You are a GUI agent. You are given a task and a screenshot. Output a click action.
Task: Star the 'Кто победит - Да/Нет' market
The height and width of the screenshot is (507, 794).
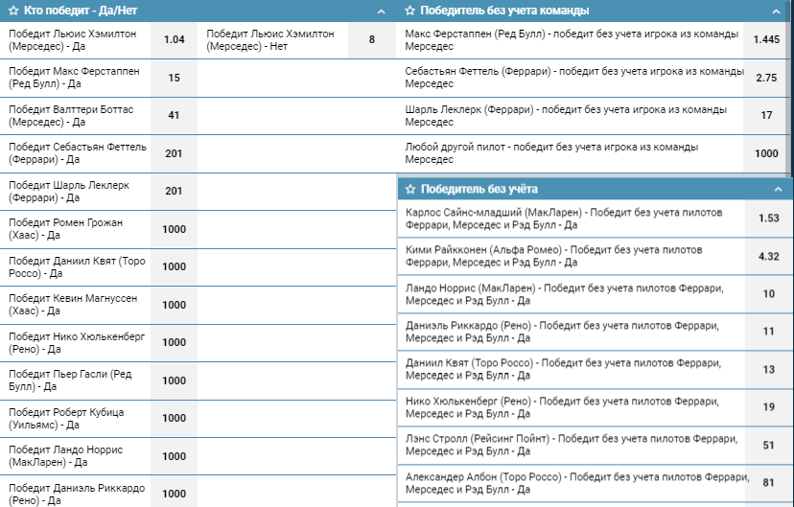pyautogui.click(x=13, y=11)
